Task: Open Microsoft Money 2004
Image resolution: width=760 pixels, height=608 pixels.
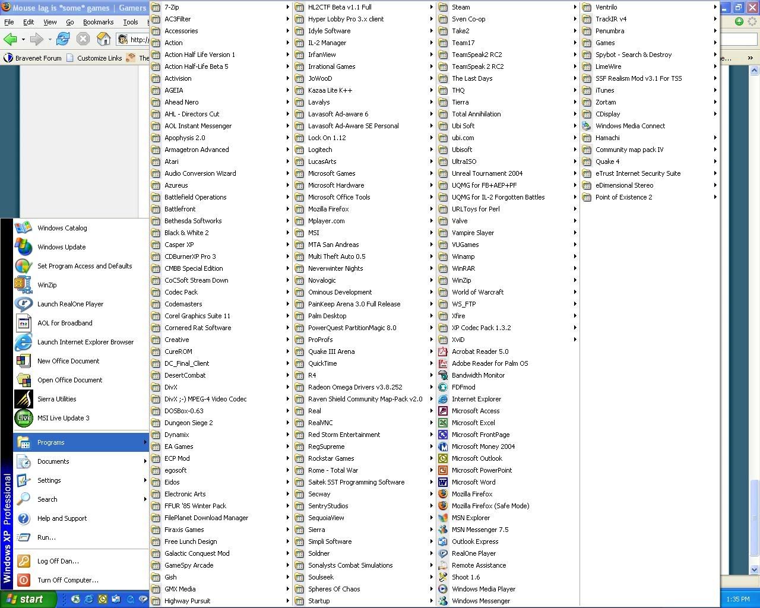Action: [x=508, y=446]
